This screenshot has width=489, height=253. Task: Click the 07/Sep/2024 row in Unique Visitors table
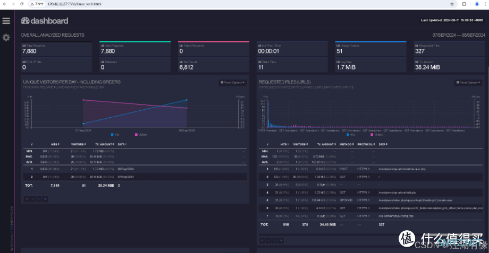tap(135, 177)
